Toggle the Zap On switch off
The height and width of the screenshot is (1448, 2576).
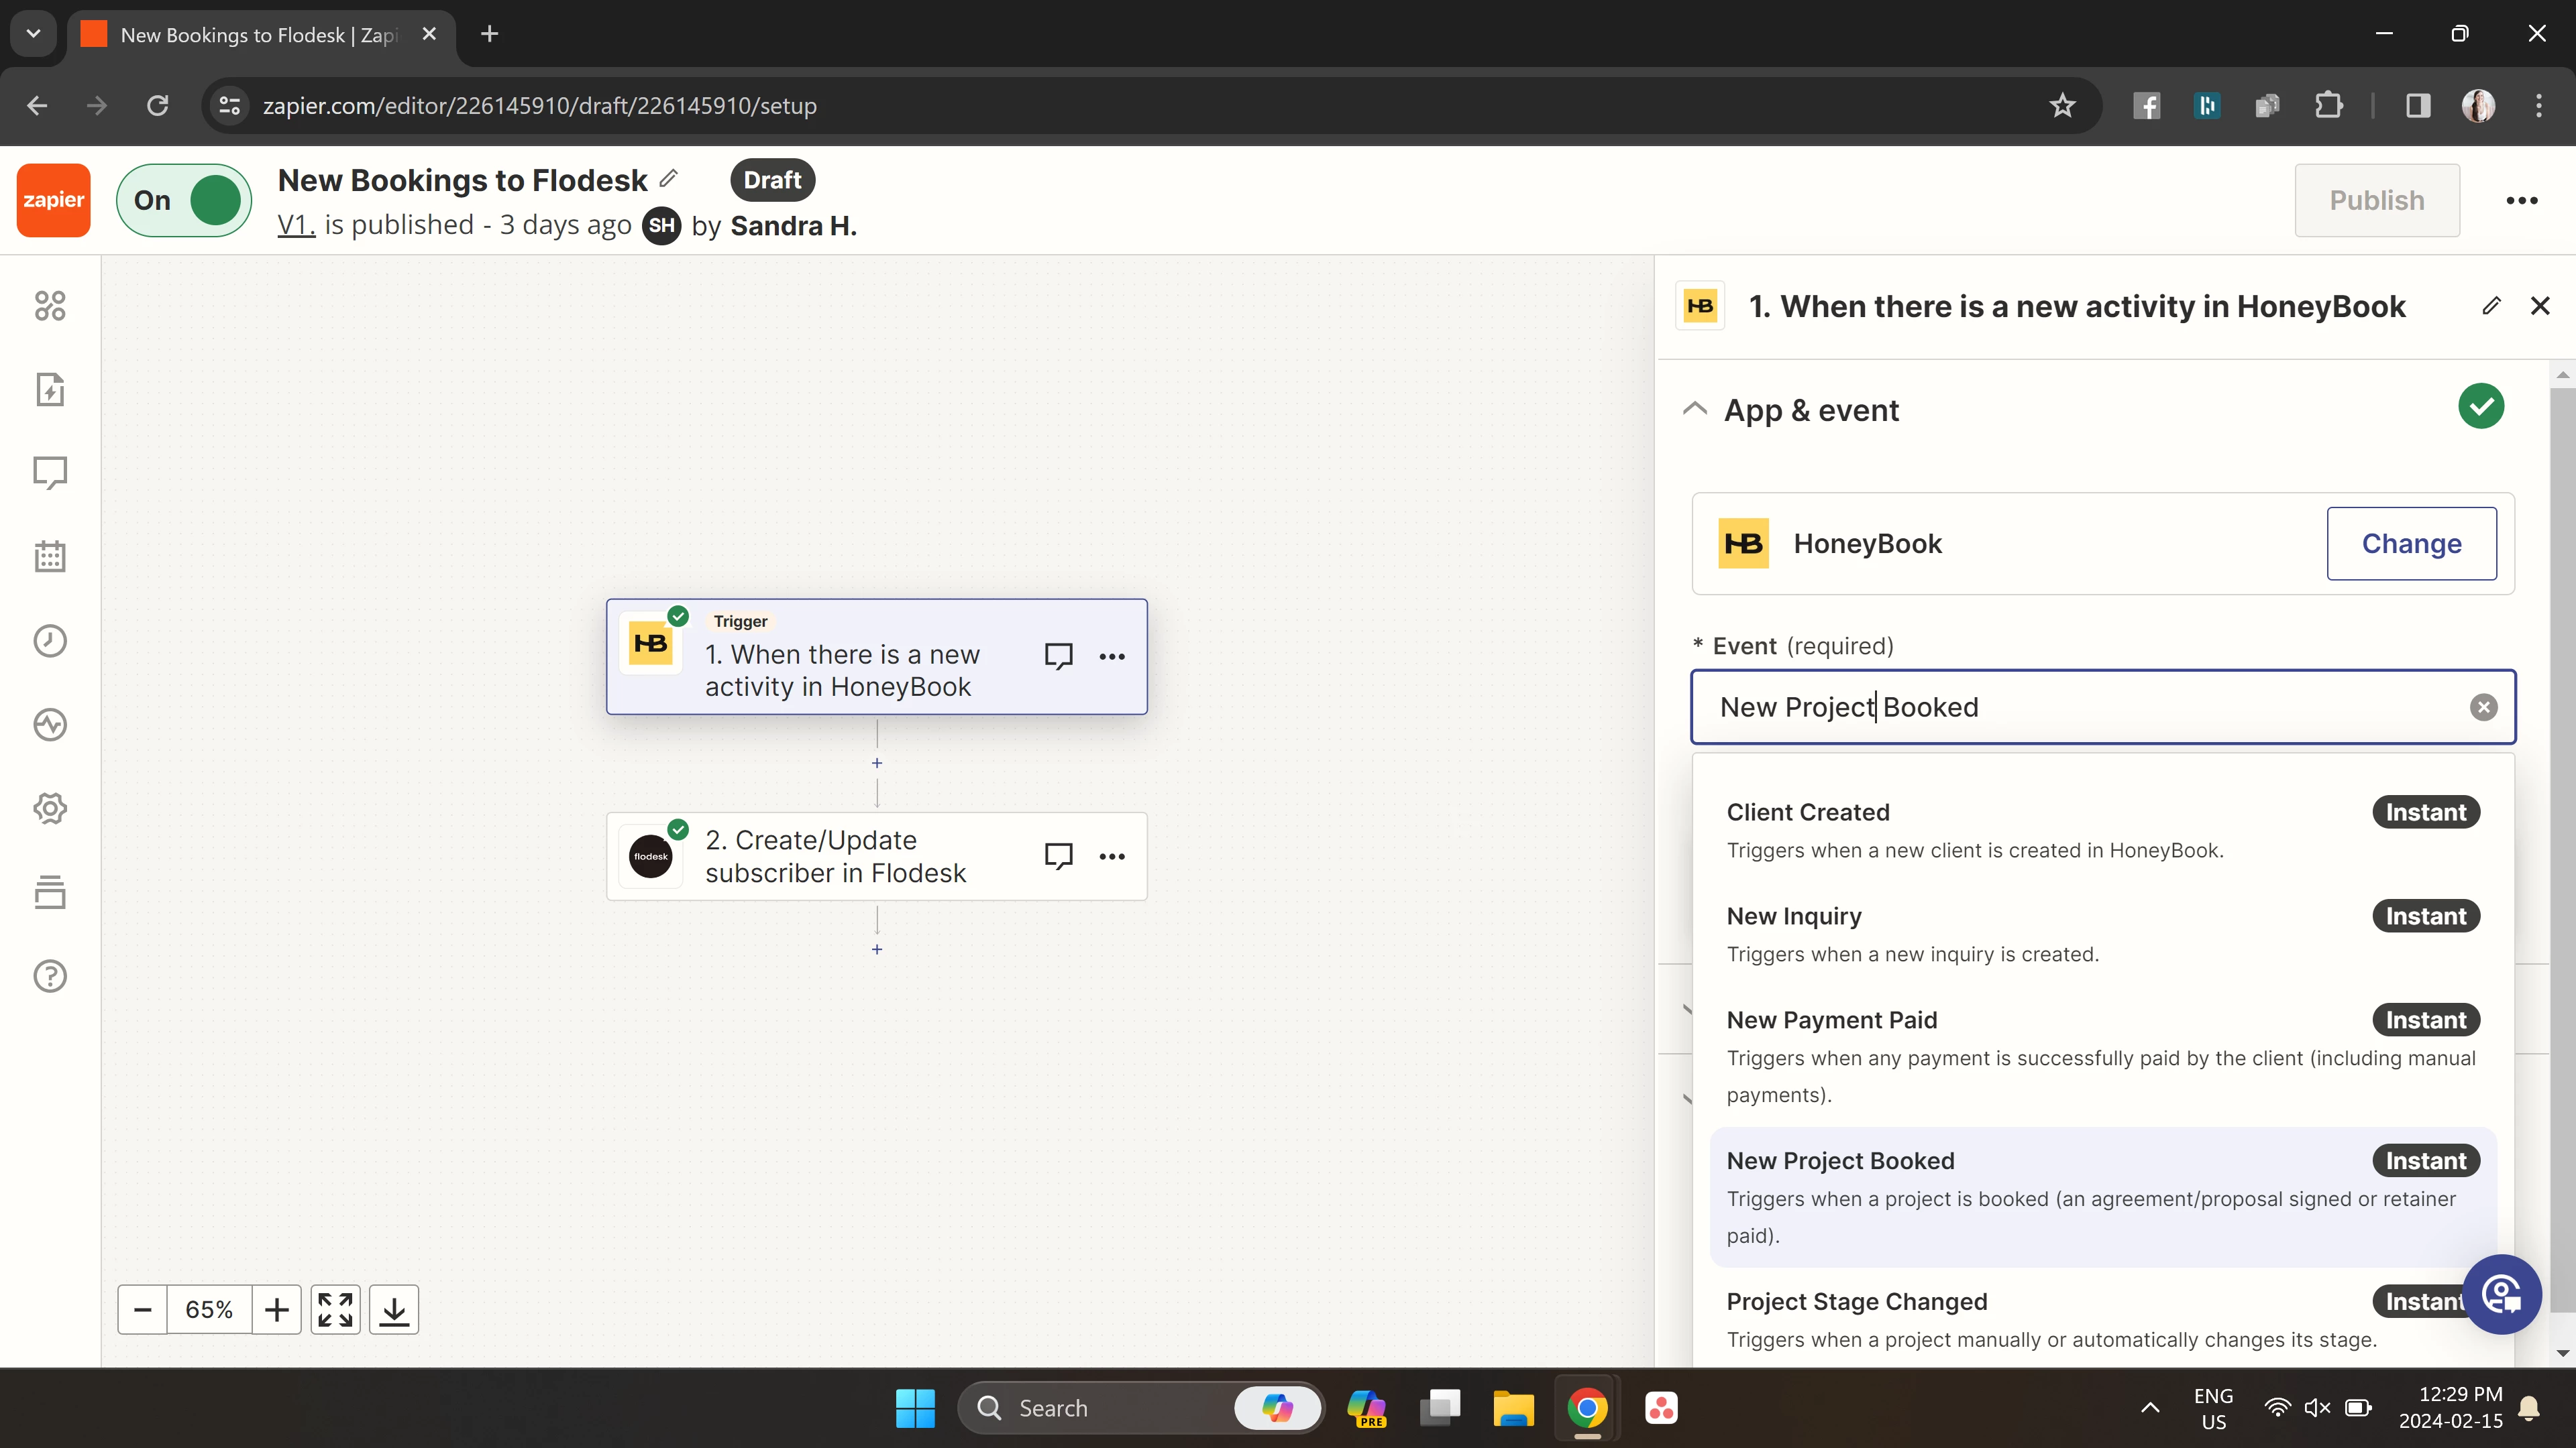185,201
